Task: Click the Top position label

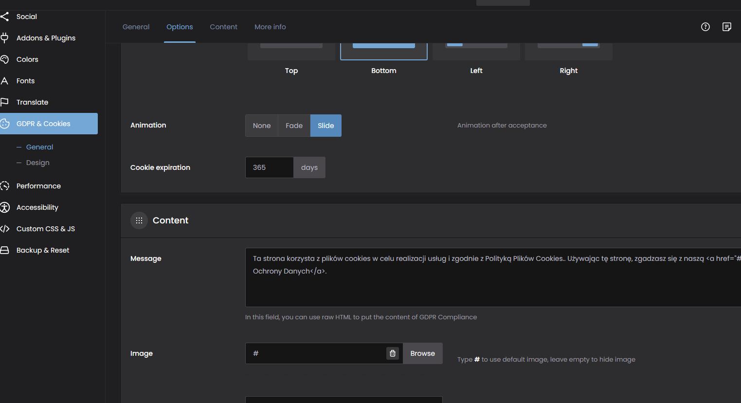Action: point(291,71)
